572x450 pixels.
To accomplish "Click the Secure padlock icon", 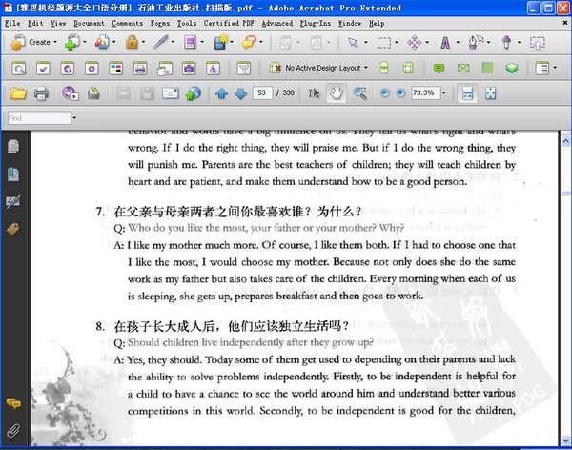I will 132,42.
